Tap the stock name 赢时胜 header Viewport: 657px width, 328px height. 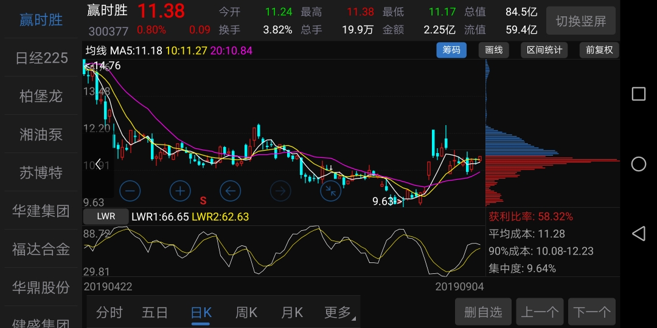[x=107, y=10]
